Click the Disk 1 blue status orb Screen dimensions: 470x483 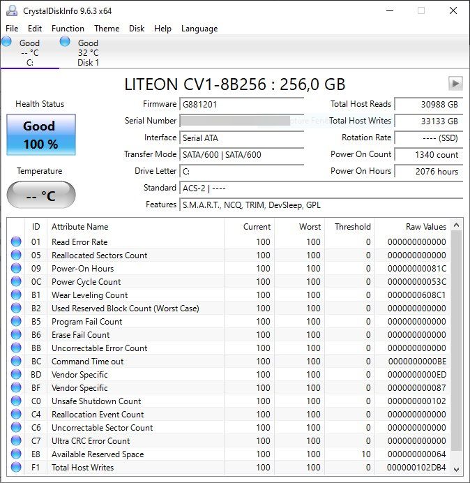coord(65,41)
